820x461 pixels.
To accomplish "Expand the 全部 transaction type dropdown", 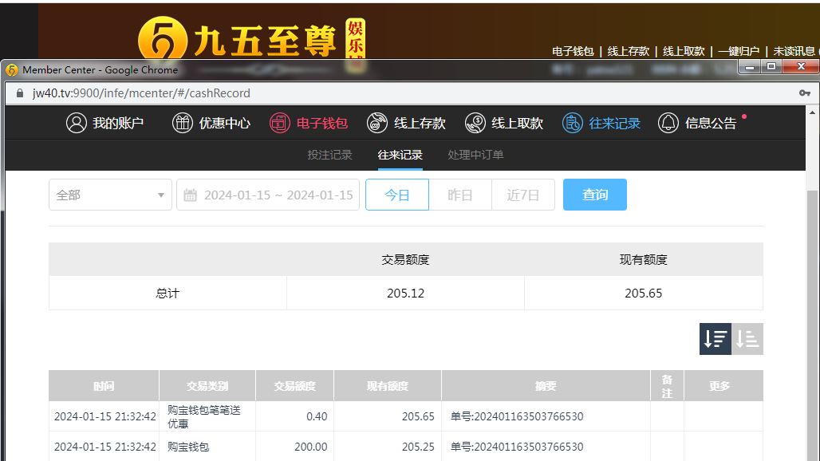I will 110,195.
